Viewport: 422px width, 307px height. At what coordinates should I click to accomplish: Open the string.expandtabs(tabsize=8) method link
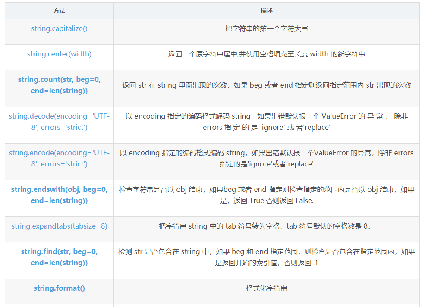(x=59, y=226)
